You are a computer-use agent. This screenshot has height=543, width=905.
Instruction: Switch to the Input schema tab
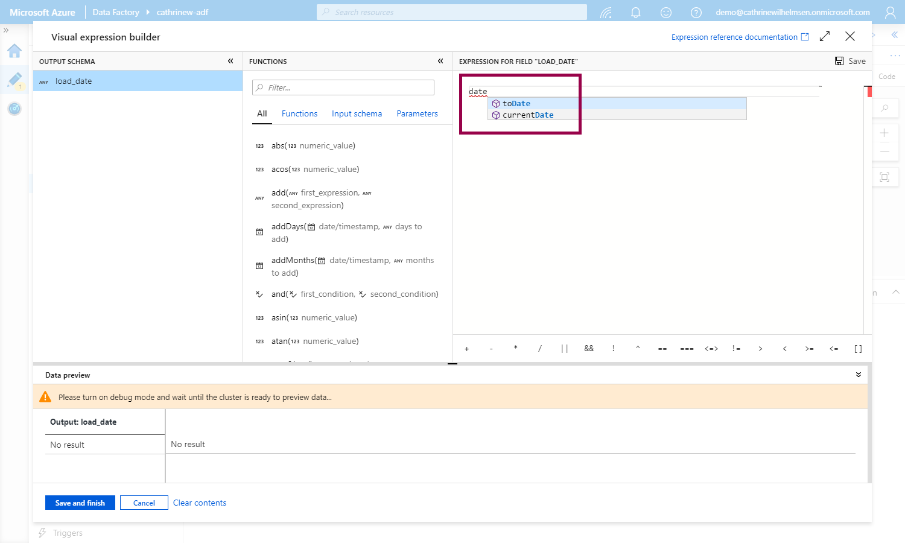[357, 113]
